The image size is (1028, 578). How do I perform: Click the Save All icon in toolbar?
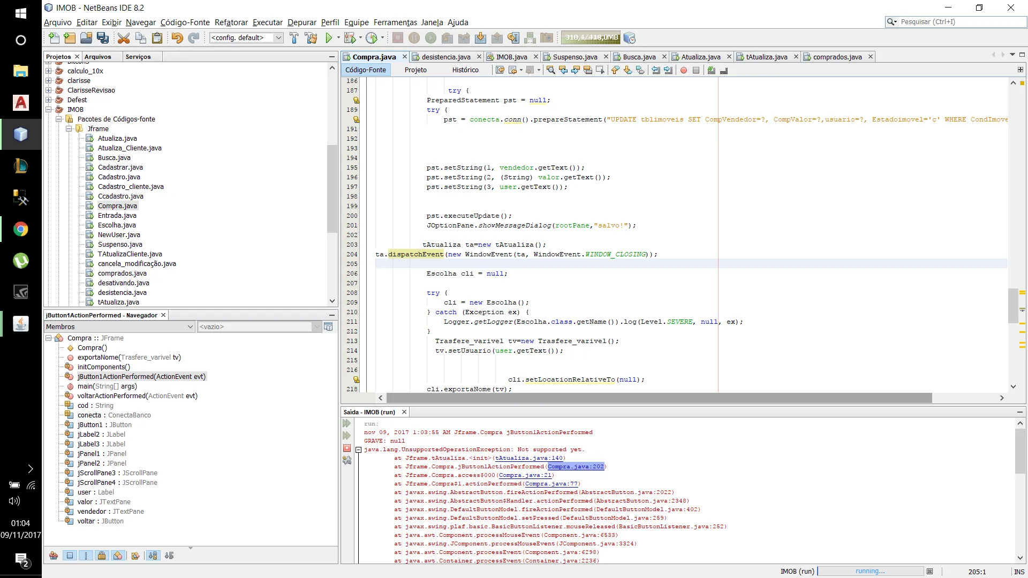point(103,38)
